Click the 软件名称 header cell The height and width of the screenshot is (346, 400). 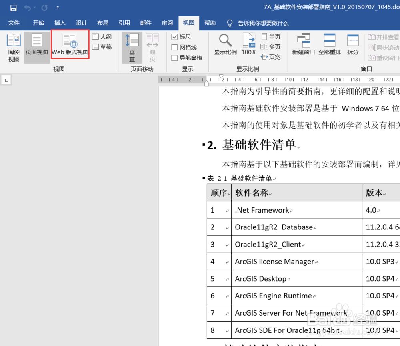pos(297,193)
